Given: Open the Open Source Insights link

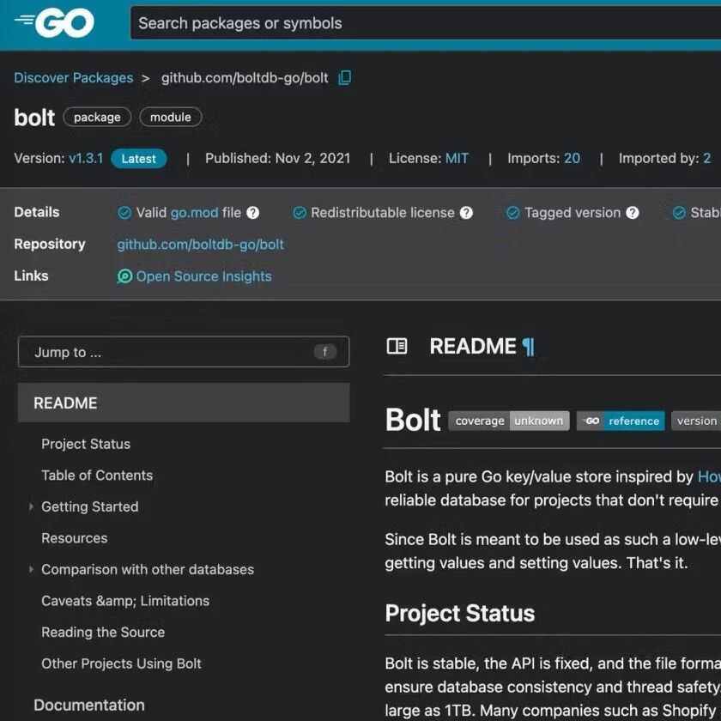Looking at the screenshot, I should [203, 276].
